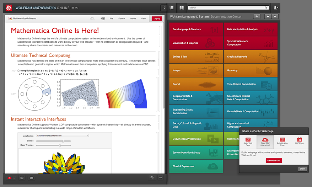Navigate forward in the Documentation Center

click(275, 16)
